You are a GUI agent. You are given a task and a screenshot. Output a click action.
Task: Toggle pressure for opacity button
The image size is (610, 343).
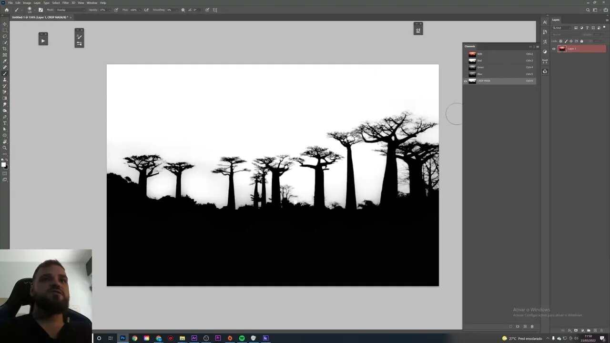pyautogui.click(x=116, y=10)
